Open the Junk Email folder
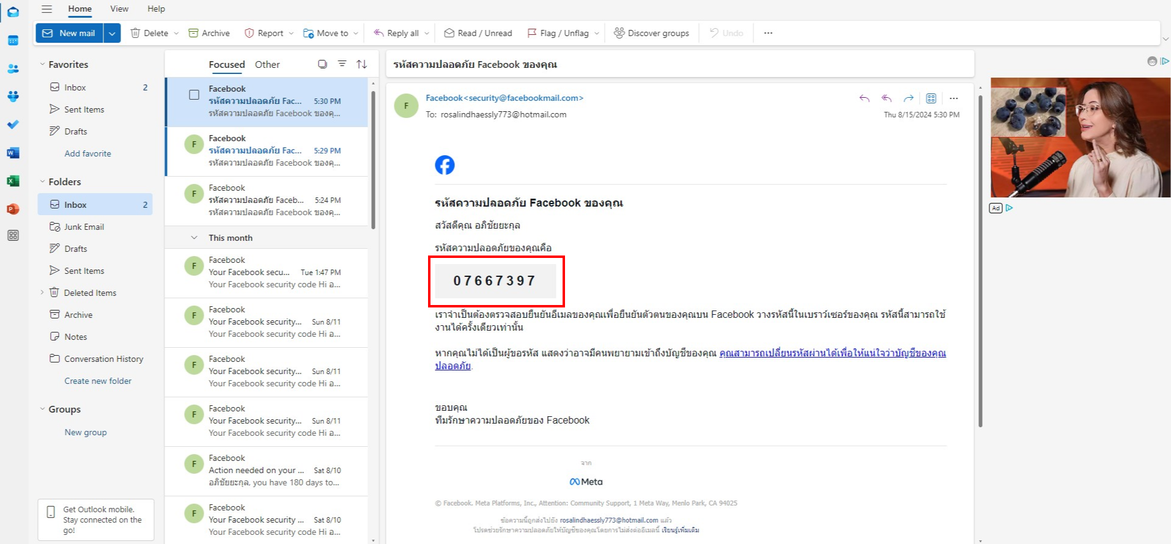Screen dimensions: 1171x544 point(95,227)
